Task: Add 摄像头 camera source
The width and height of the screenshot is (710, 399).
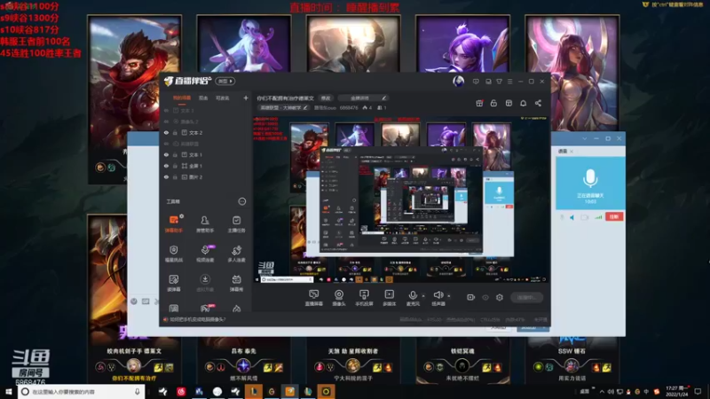Action: [339, 298]
